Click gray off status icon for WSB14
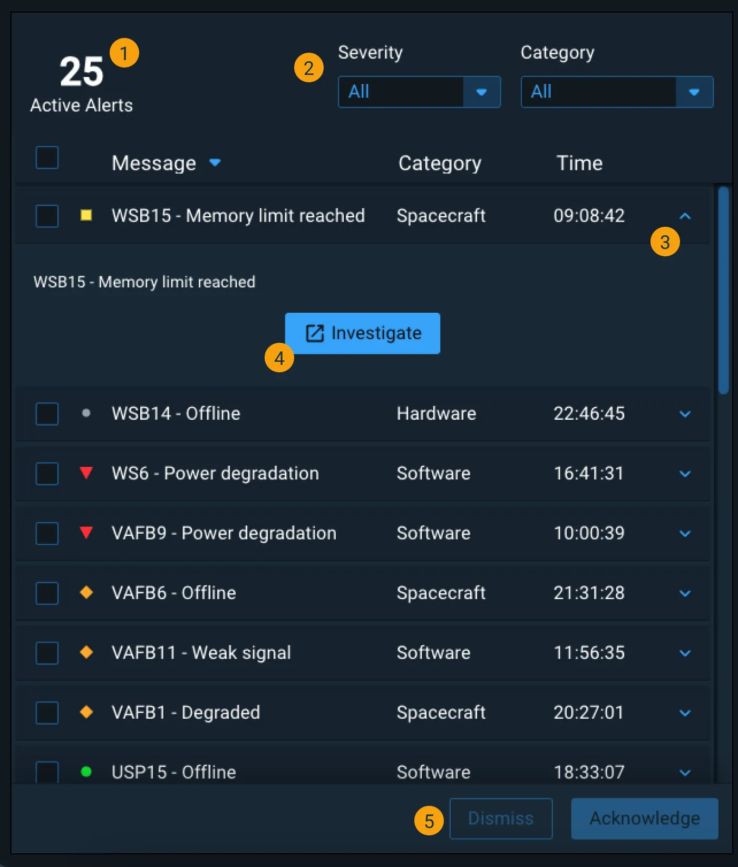This screenshot has width=738, height=867. tap(86, 413)
